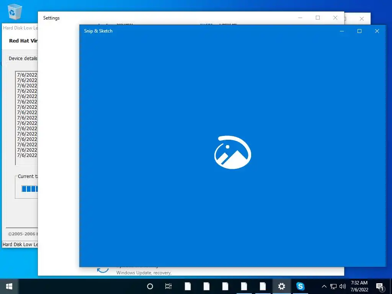The width and height of the screenshot is (392, 294).
Task: Minimize the Settings window
Action: tap(300, 18)
